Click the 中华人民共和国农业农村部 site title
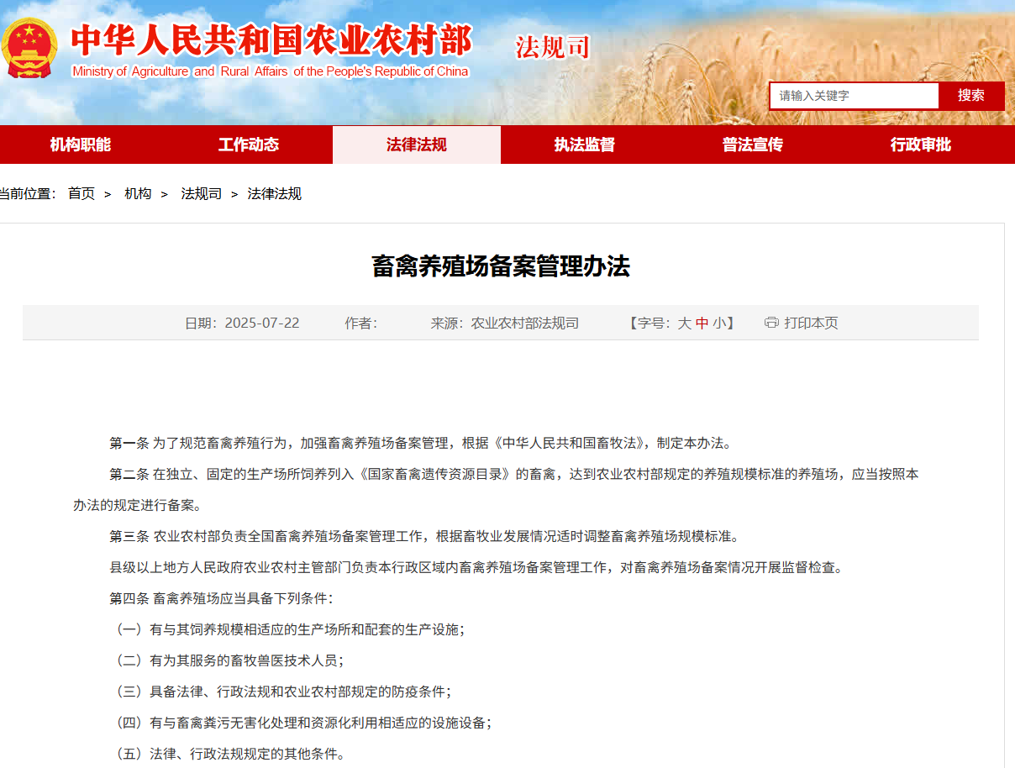Image resolution: width=1015 pixels, height=768 pixels. 271,40
